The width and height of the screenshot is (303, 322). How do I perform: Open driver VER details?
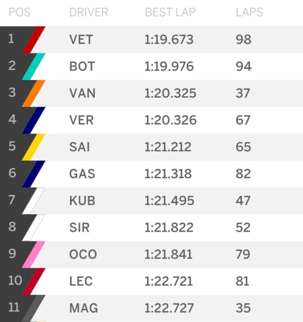pyautogui.click(x=82, y=120)
